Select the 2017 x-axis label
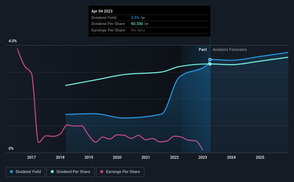The height and width of the screenshot is (182, 294). tap(32, 157)
